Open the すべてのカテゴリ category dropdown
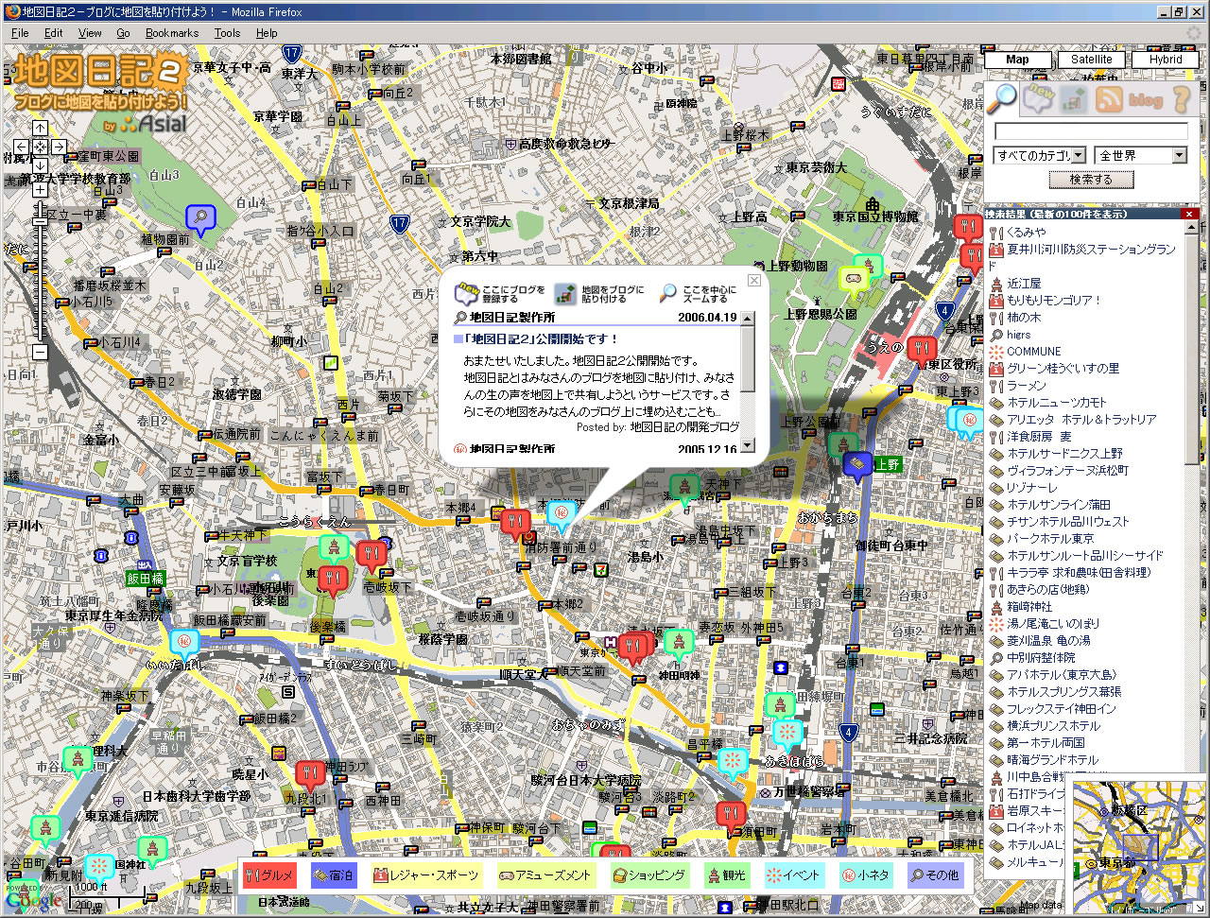 (1040, 155)
